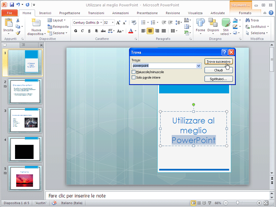276x207 pixels.
Task: Open font color dropdown arrow
Action: coord(136,31)
